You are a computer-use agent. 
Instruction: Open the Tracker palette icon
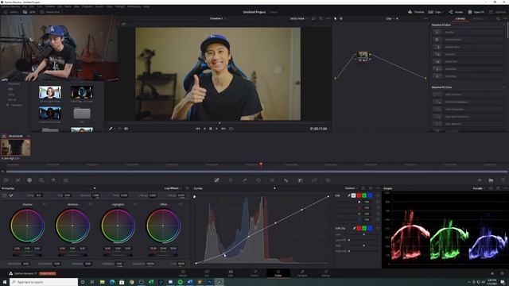[x=272, y=180]
